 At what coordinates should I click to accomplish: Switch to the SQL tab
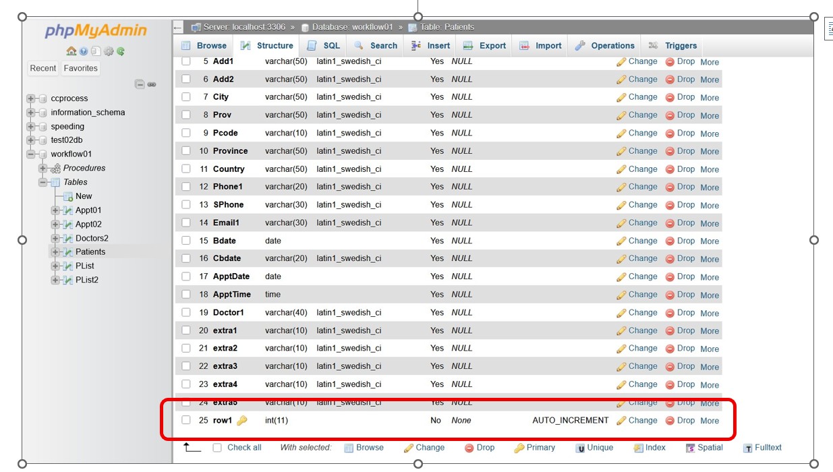click(x=324, y=46)
